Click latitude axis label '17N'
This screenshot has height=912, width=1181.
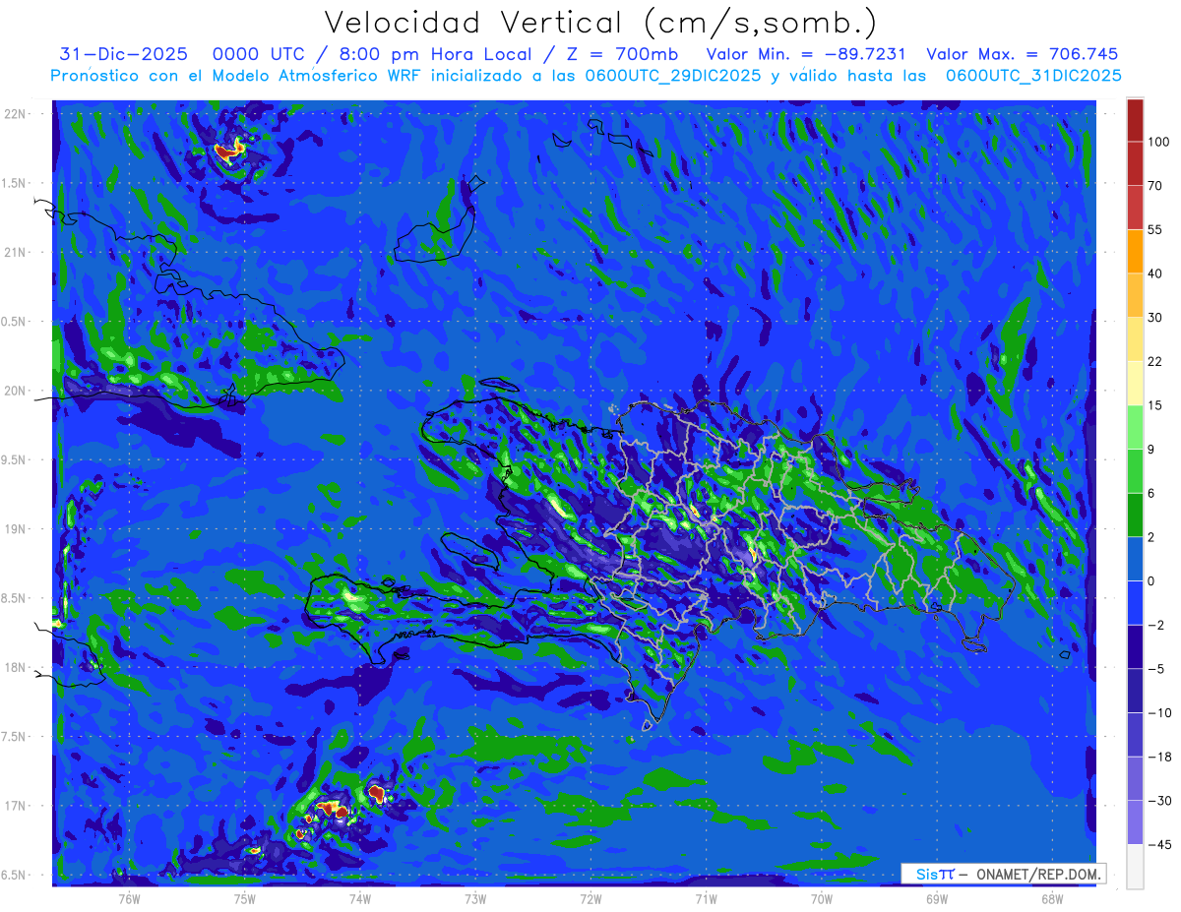[16, 806]
